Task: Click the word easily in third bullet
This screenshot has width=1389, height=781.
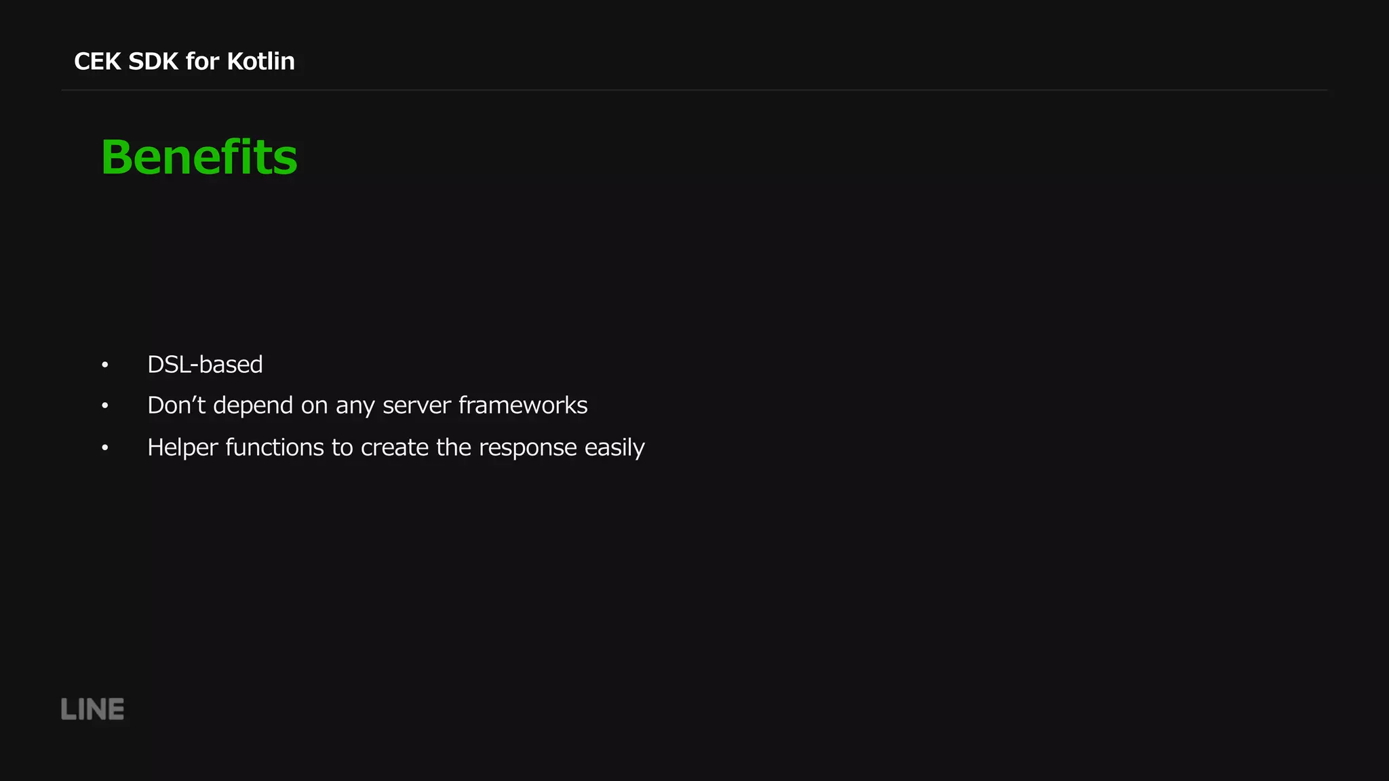Action: (x=614, y=449)
